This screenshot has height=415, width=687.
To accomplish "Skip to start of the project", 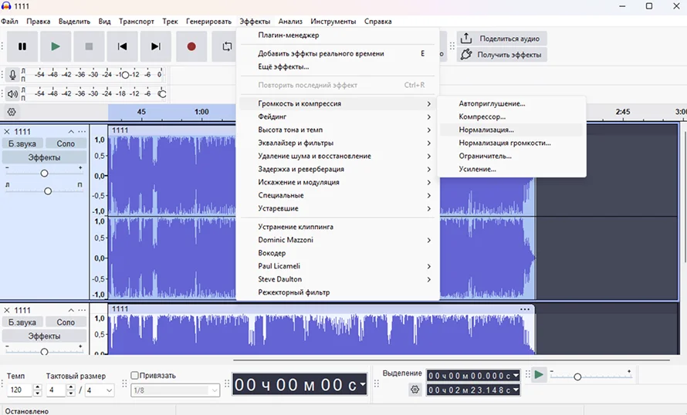I will coord(122,46).
